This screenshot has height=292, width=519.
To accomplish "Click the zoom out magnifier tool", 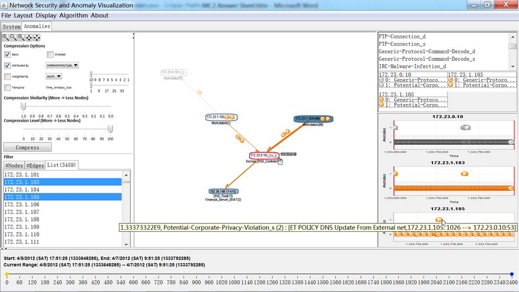I will (x=13, y=37).
